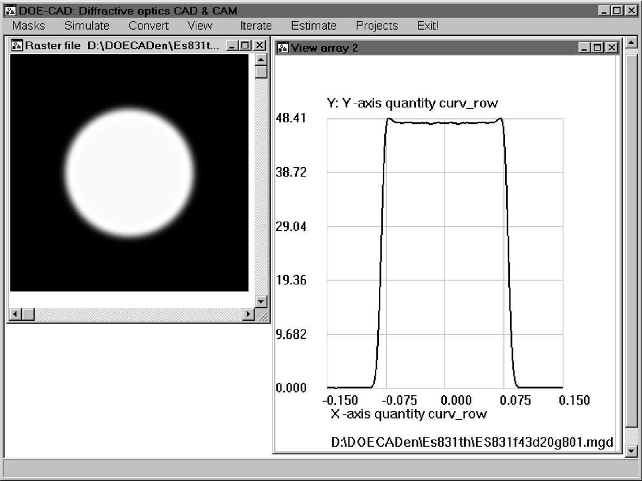
Task: Minimize the Raster file window
Action: pos(234,46)
